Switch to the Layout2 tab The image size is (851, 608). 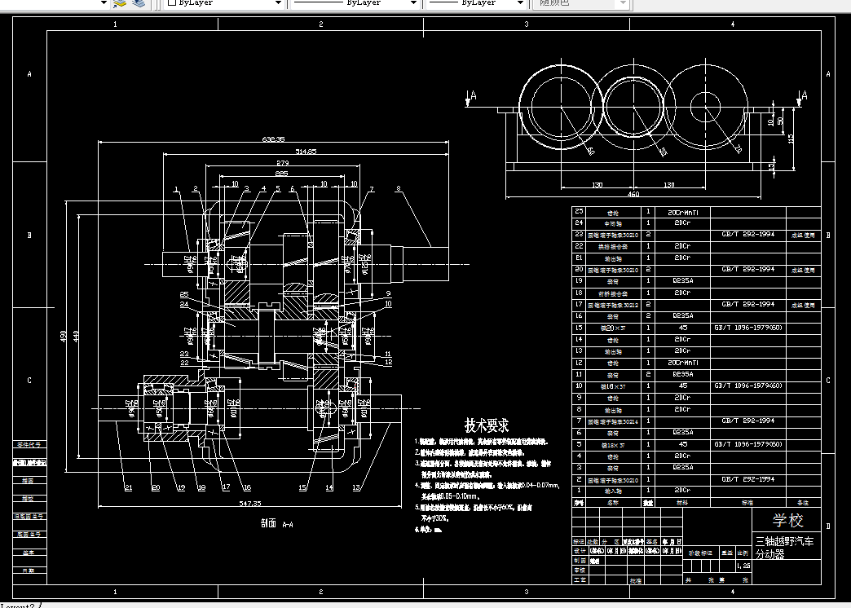19,606
